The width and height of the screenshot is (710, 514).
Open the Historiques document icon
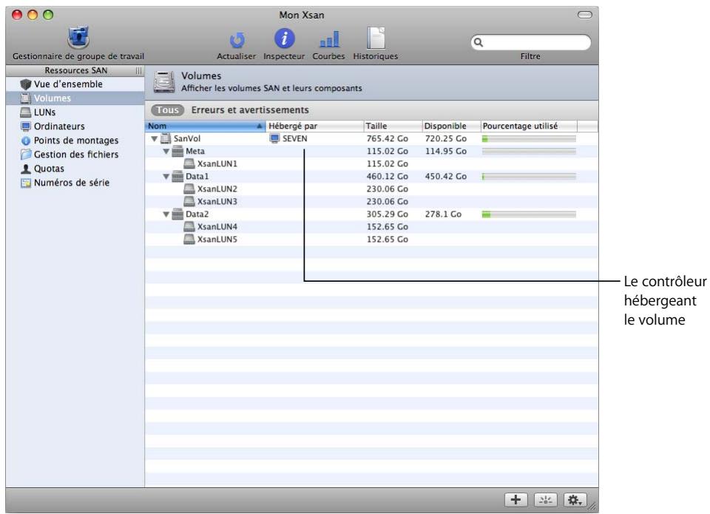tap(376, 38)
